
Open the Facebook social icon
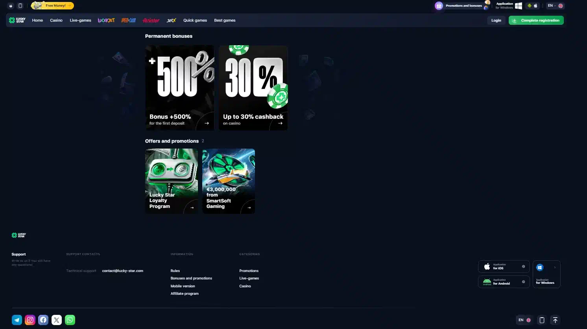click(x=43, y=320)
